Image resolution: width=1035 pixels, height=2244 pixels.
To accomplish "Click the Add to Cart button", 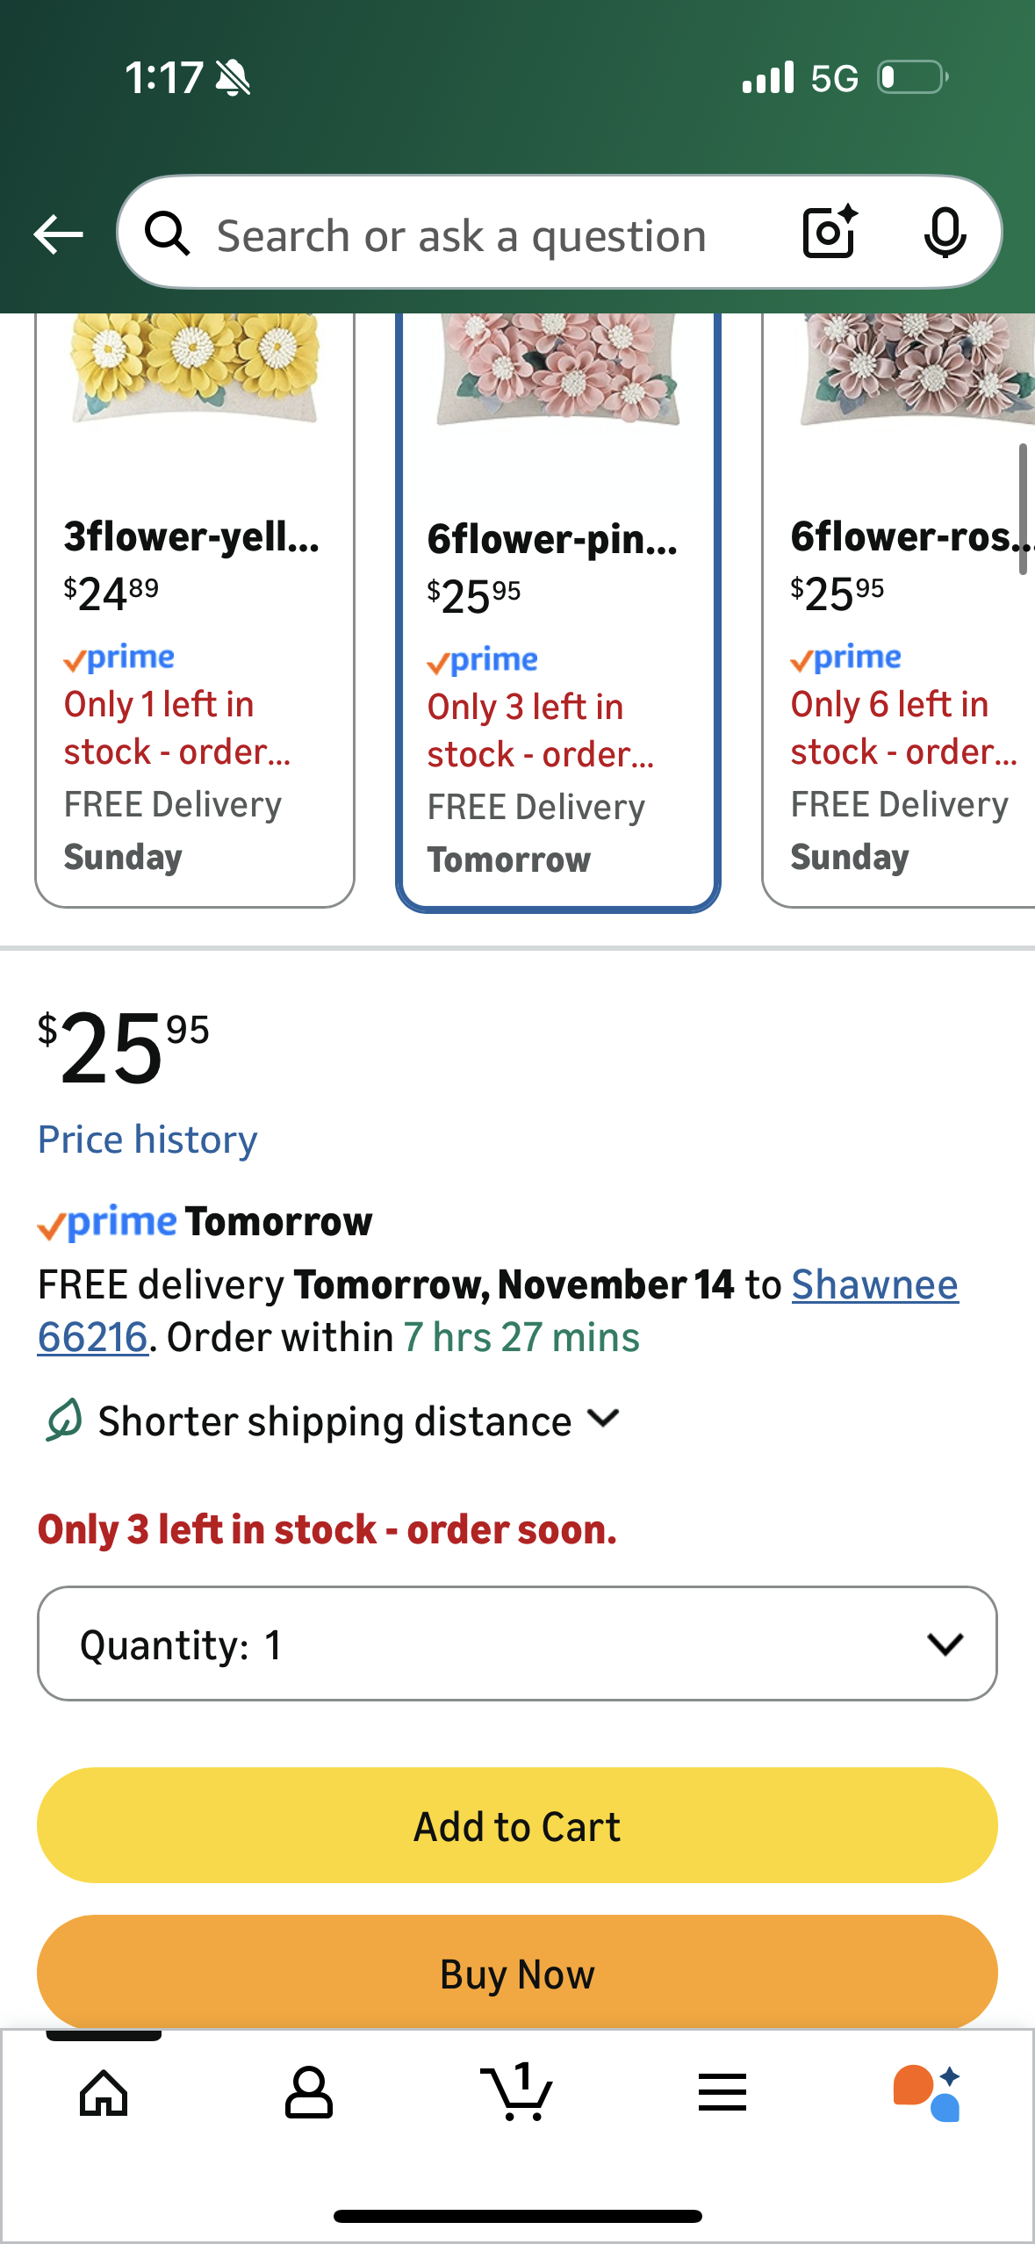I will click(x=517, y=1826).
